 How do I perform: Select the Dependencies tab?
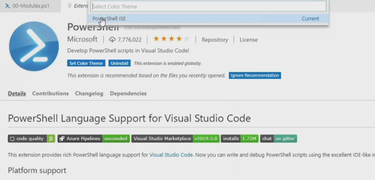point(128,93)
